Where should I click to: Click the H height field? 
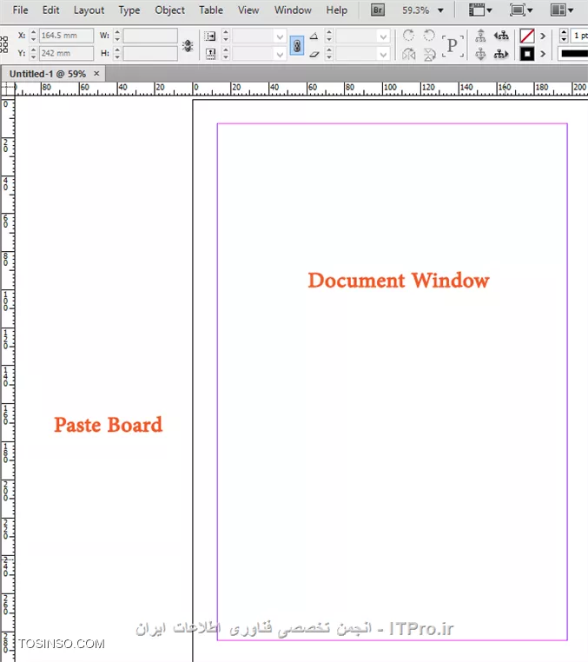(x=150, y=53)
